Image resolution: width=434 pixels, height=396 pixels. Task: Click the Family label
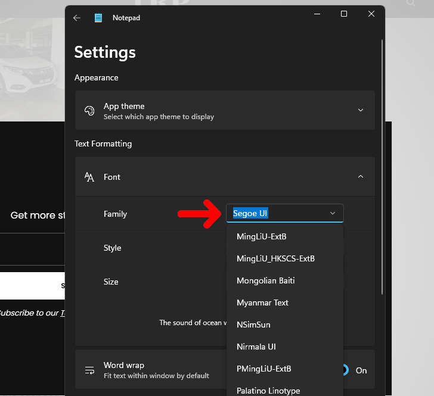tap(115, 214)
